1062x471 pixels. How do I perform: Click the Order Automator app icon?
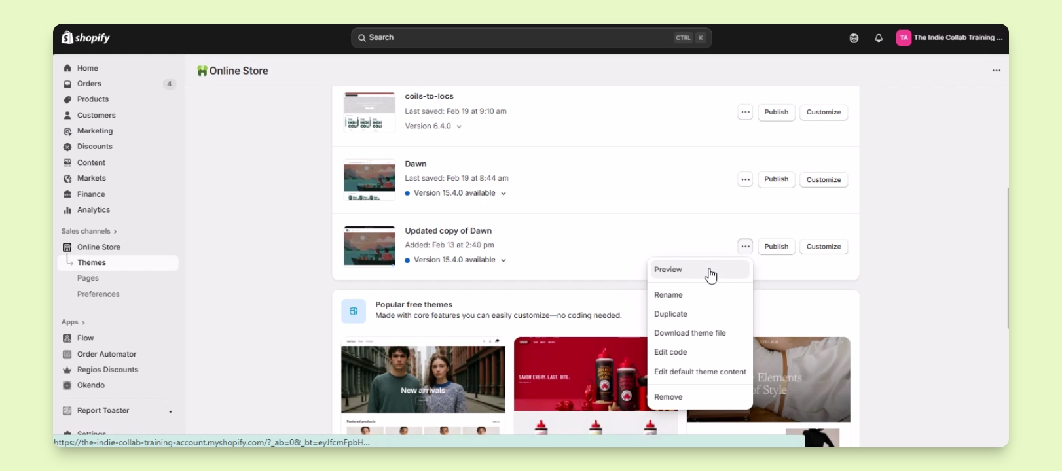[x=67, y=354]
